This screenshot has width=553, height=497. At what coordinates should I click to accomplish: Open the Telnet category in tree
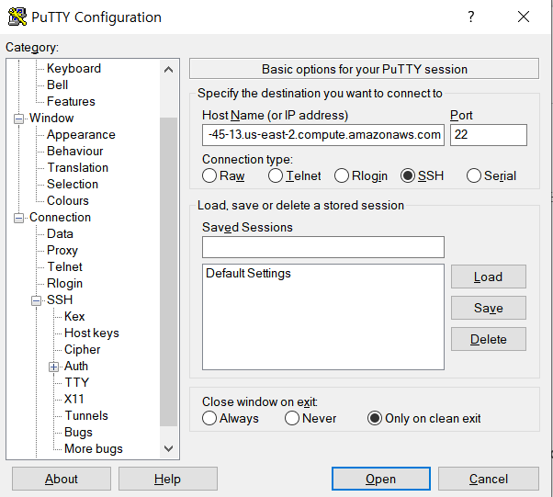(x=64, y=266)
